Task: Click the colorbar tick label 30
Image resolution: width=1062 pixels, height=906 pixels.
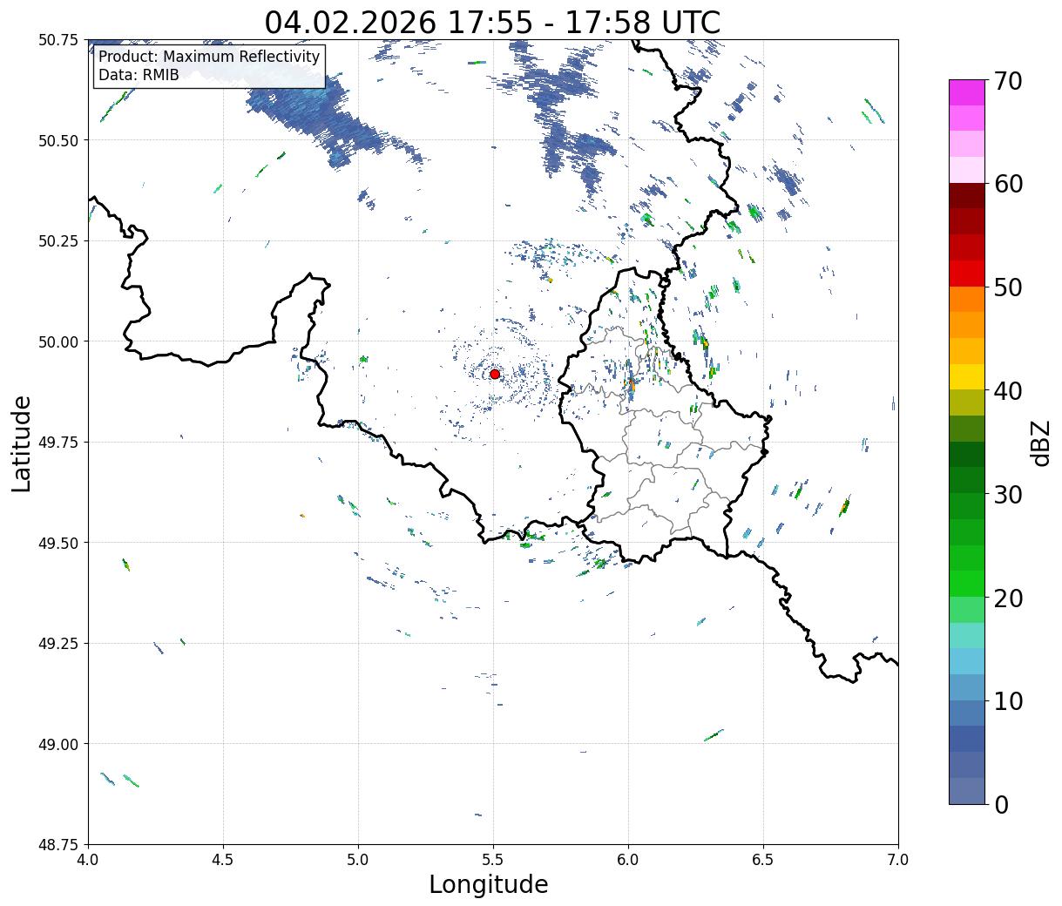Action: (x=1010, y=494)
